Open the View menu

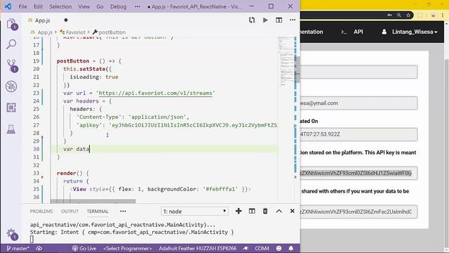point(84,6)
